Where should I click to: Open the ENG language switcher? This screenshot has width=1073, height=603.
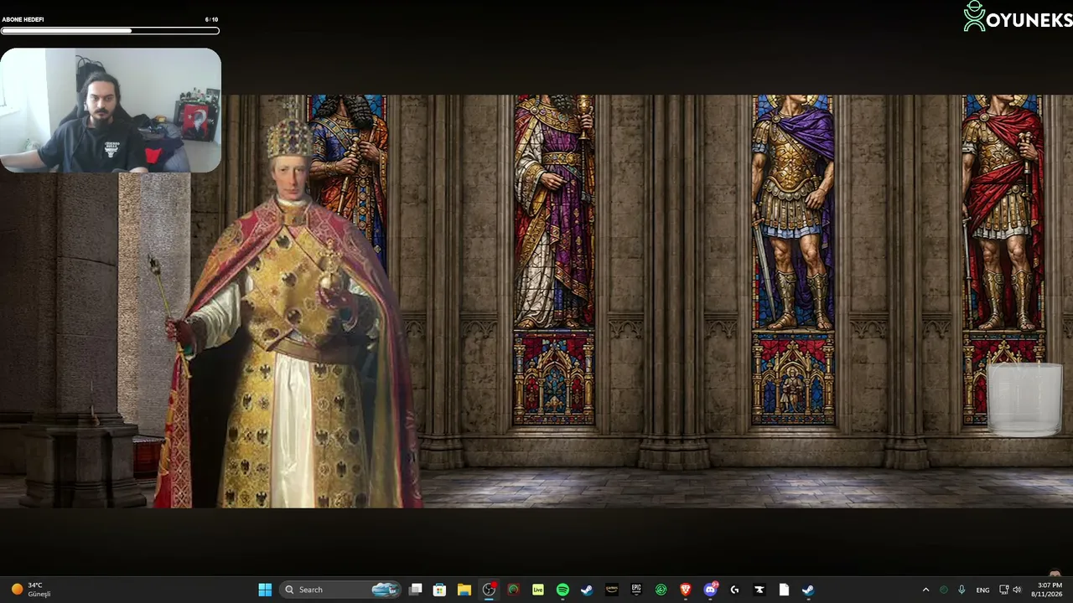982,590
